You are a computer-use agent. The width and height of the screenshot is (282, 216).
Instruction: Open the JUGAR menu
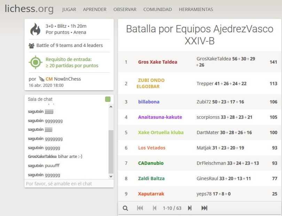69,9
